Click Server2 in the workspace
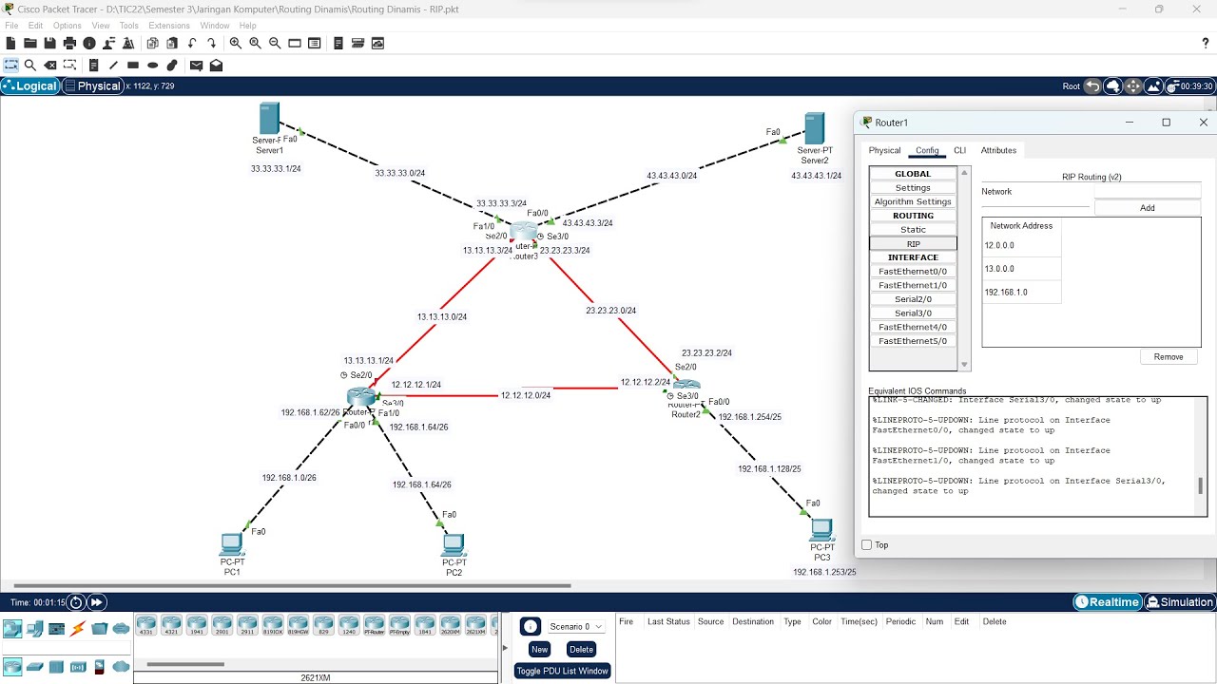 (x=814, y=129)
